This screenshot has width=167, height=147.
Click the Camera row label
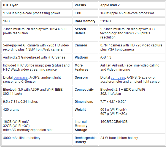point(81,45)
